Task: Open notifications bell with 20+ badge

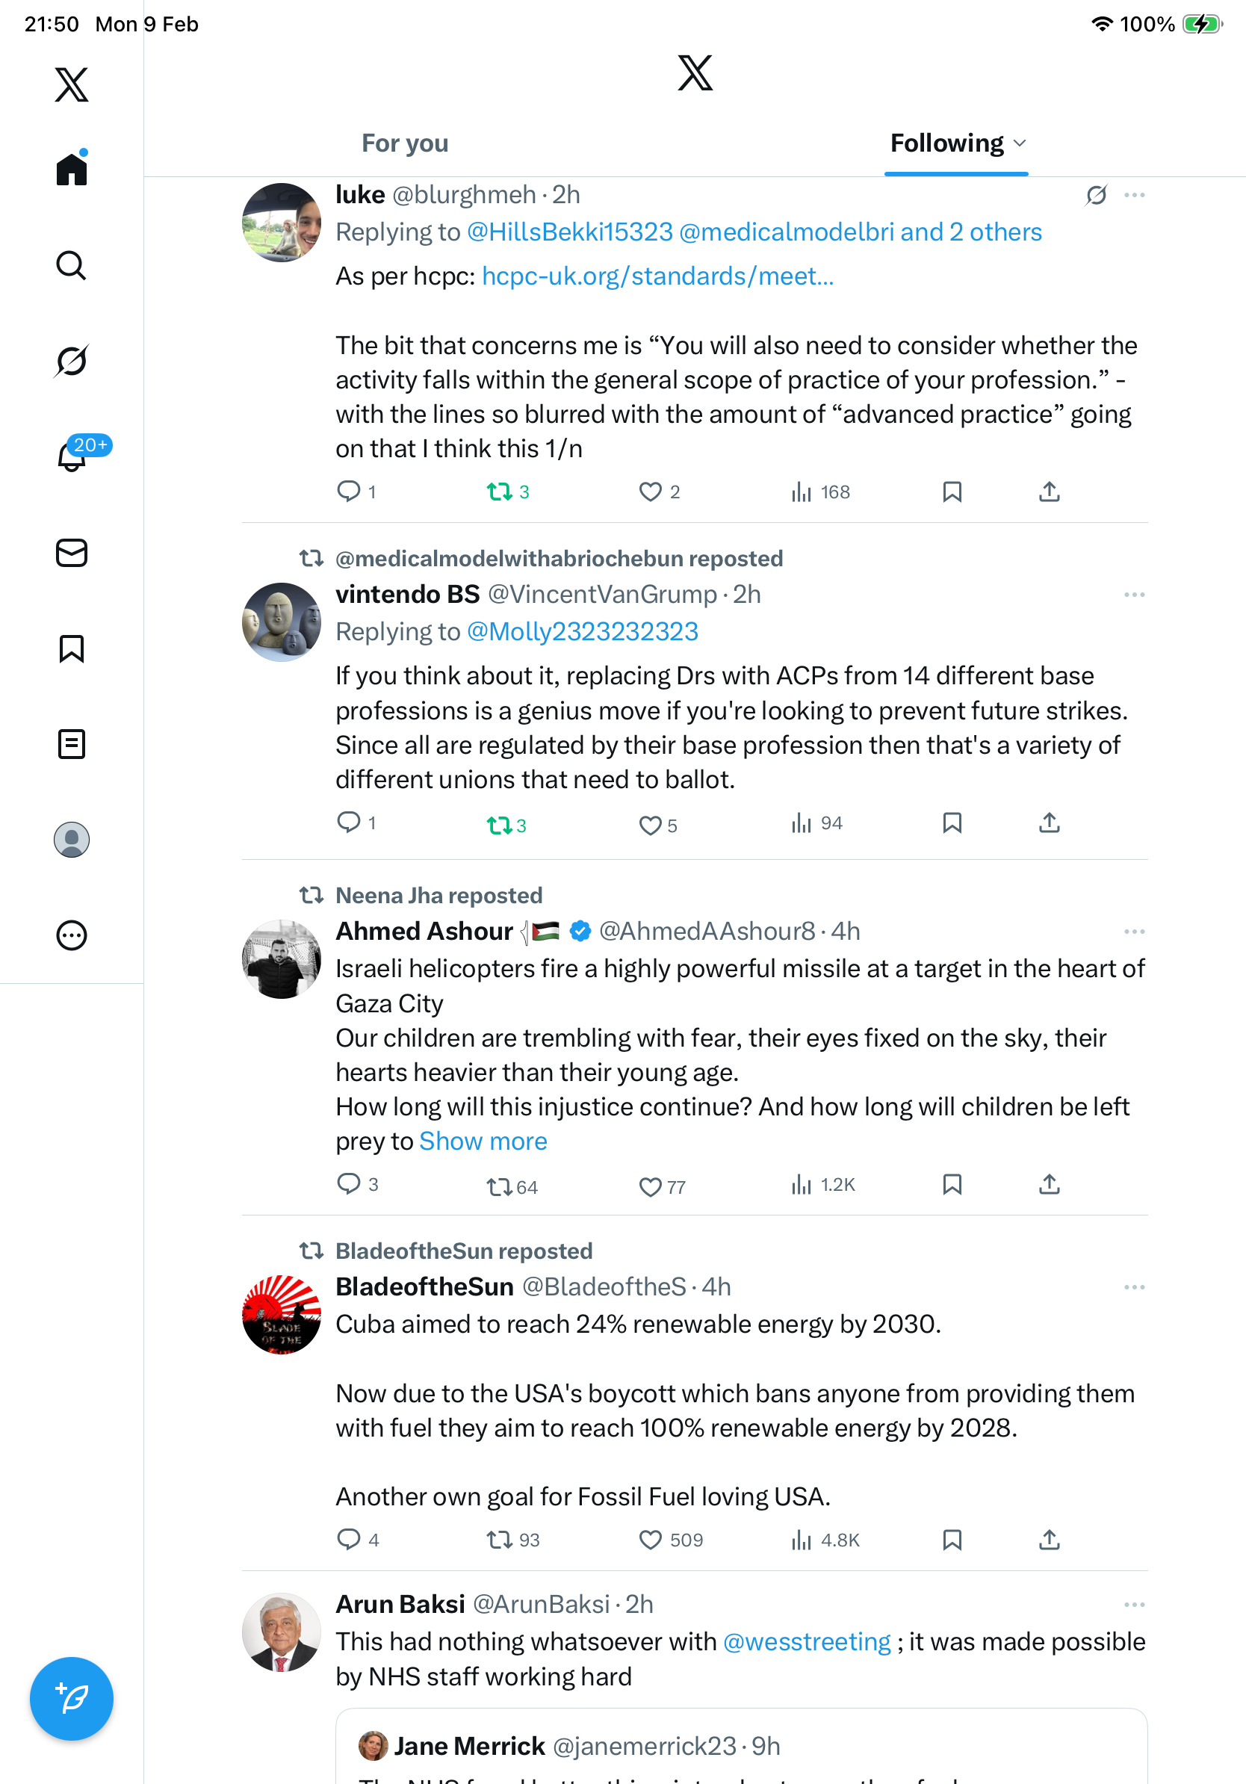Action: tap(72, 456)
